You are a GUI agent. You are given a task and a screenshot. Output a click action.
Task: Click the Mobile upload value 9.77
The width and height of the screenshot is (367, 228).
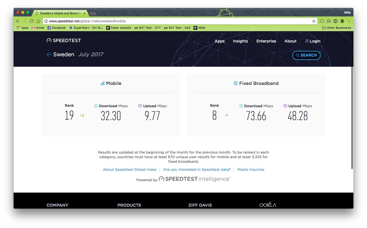[152, 116]
